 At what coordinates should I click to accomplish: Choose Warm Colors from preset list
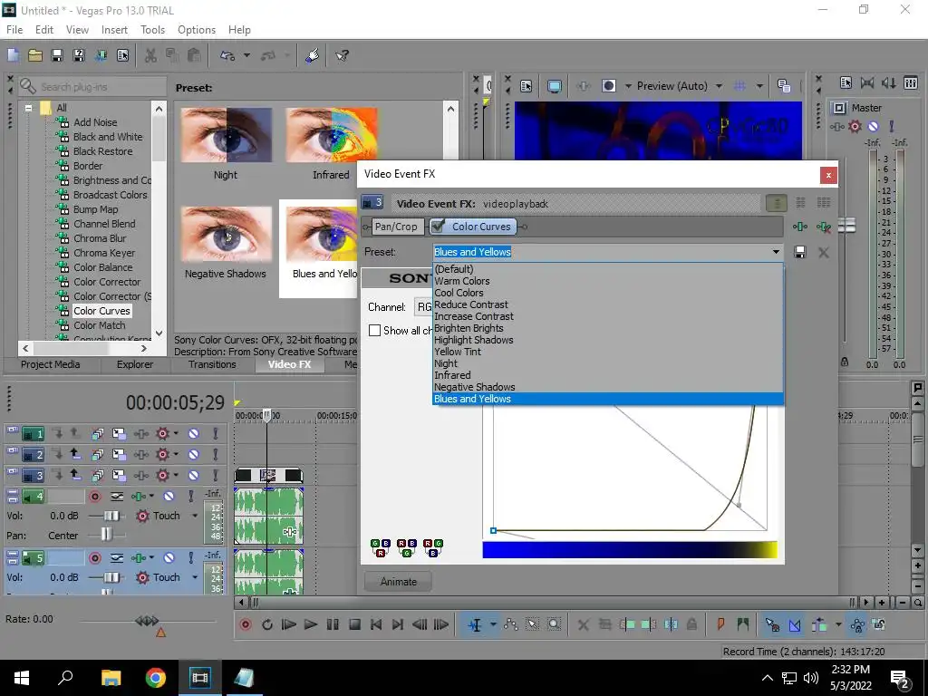(x=608, y=281)
